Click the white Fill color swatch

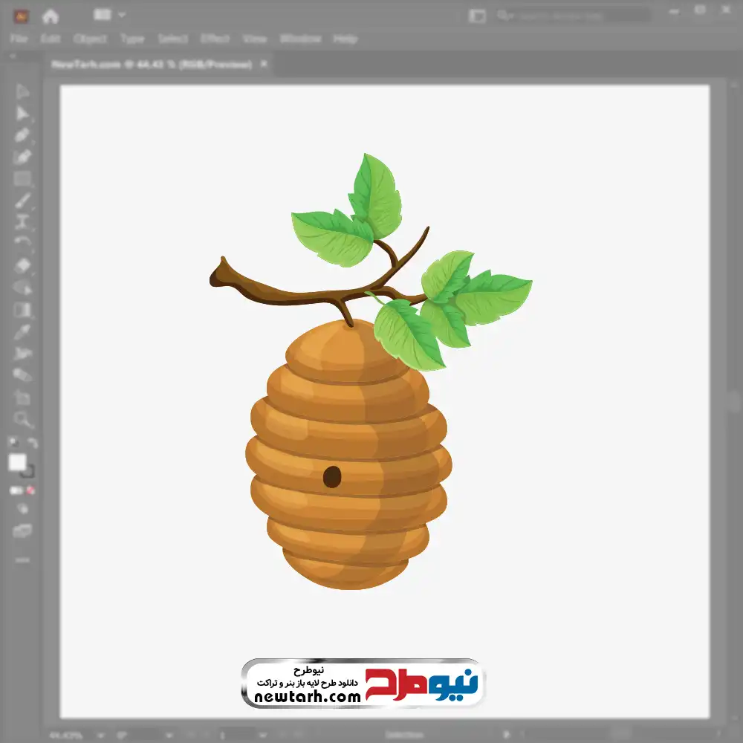pos(17,463)
